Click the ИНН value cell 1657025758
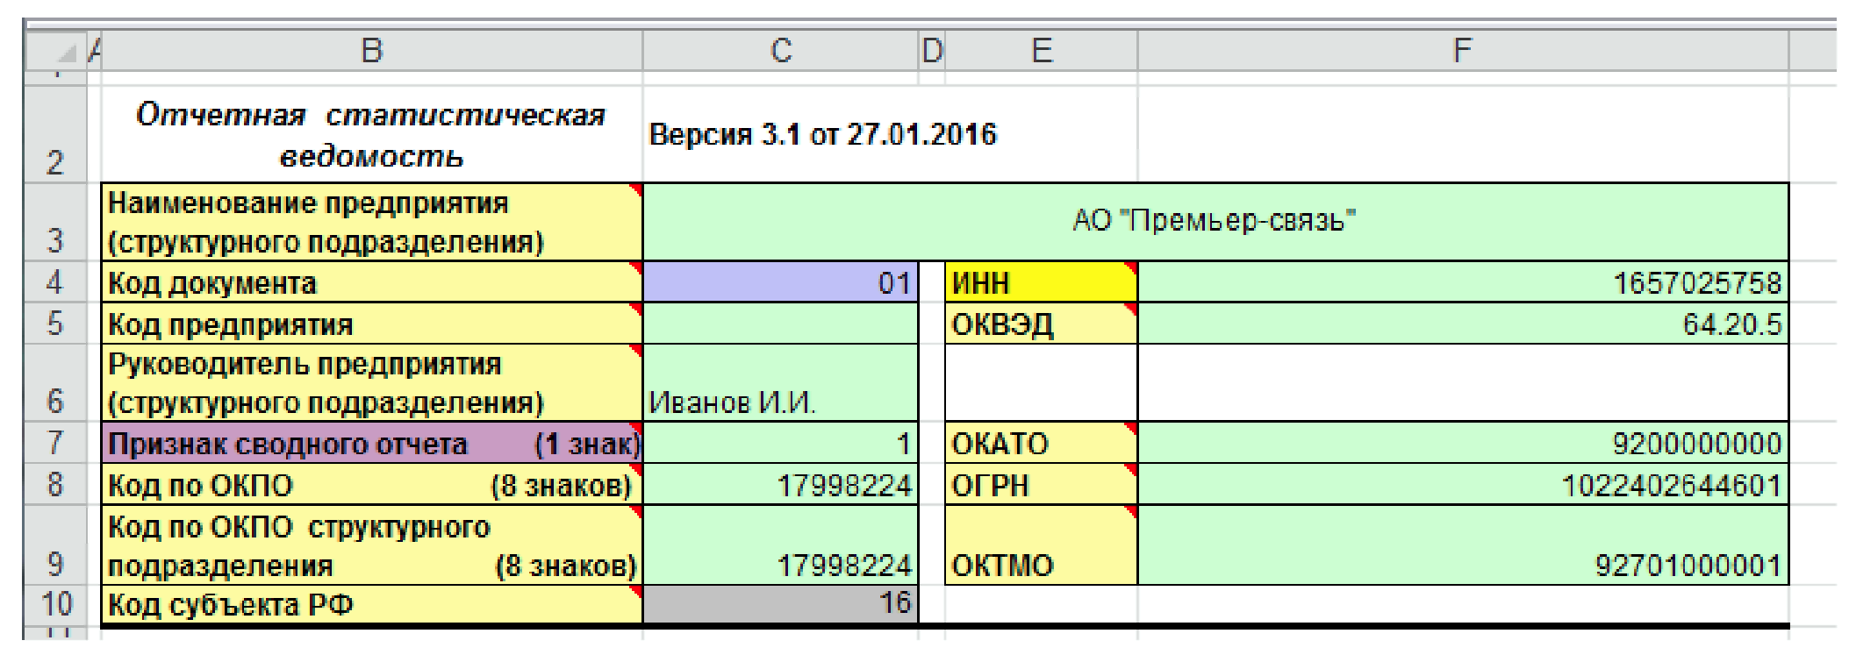Image resolution: width=1849 pixels, height=662 pixels. click(1462, 282)
